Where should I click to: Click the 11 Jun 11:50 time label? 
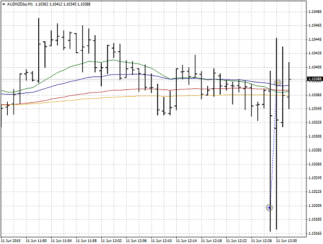coord(36,241)
